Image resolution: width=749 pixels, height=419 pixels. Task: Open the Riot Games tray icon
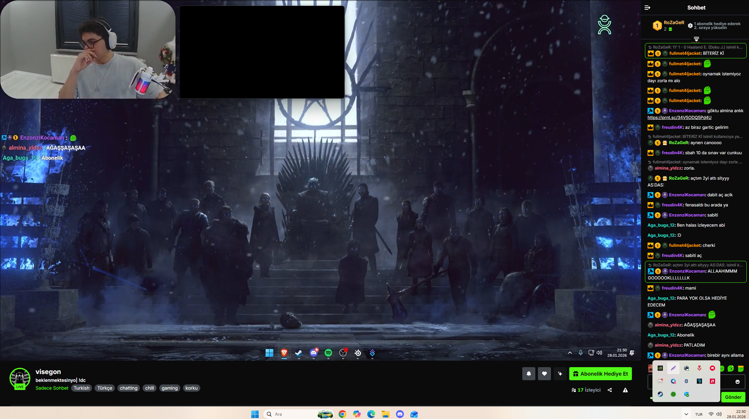pos(712,368)
